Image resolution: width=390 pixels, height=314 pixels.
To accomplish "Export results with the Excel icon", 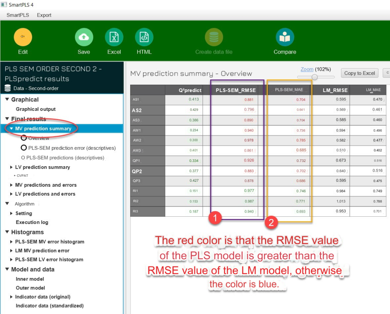I will (x=114, y=37).
